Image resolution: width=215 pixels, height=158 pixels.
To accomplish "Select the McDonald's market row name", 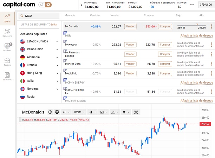I will 72,26.
